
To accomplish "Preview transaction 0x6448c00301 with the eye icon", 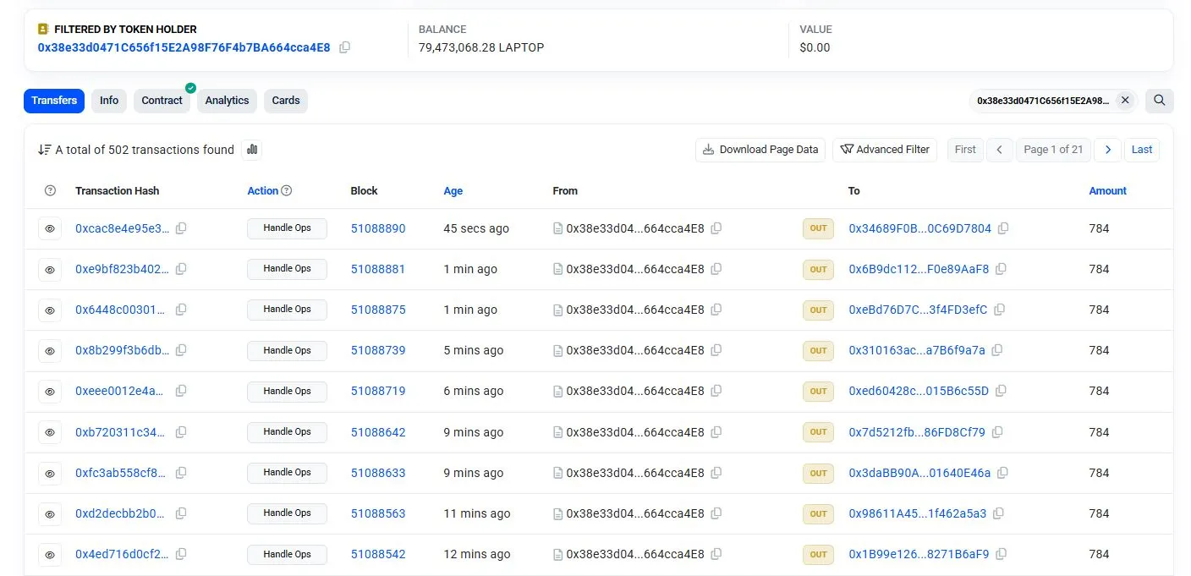I will point(50,310).
